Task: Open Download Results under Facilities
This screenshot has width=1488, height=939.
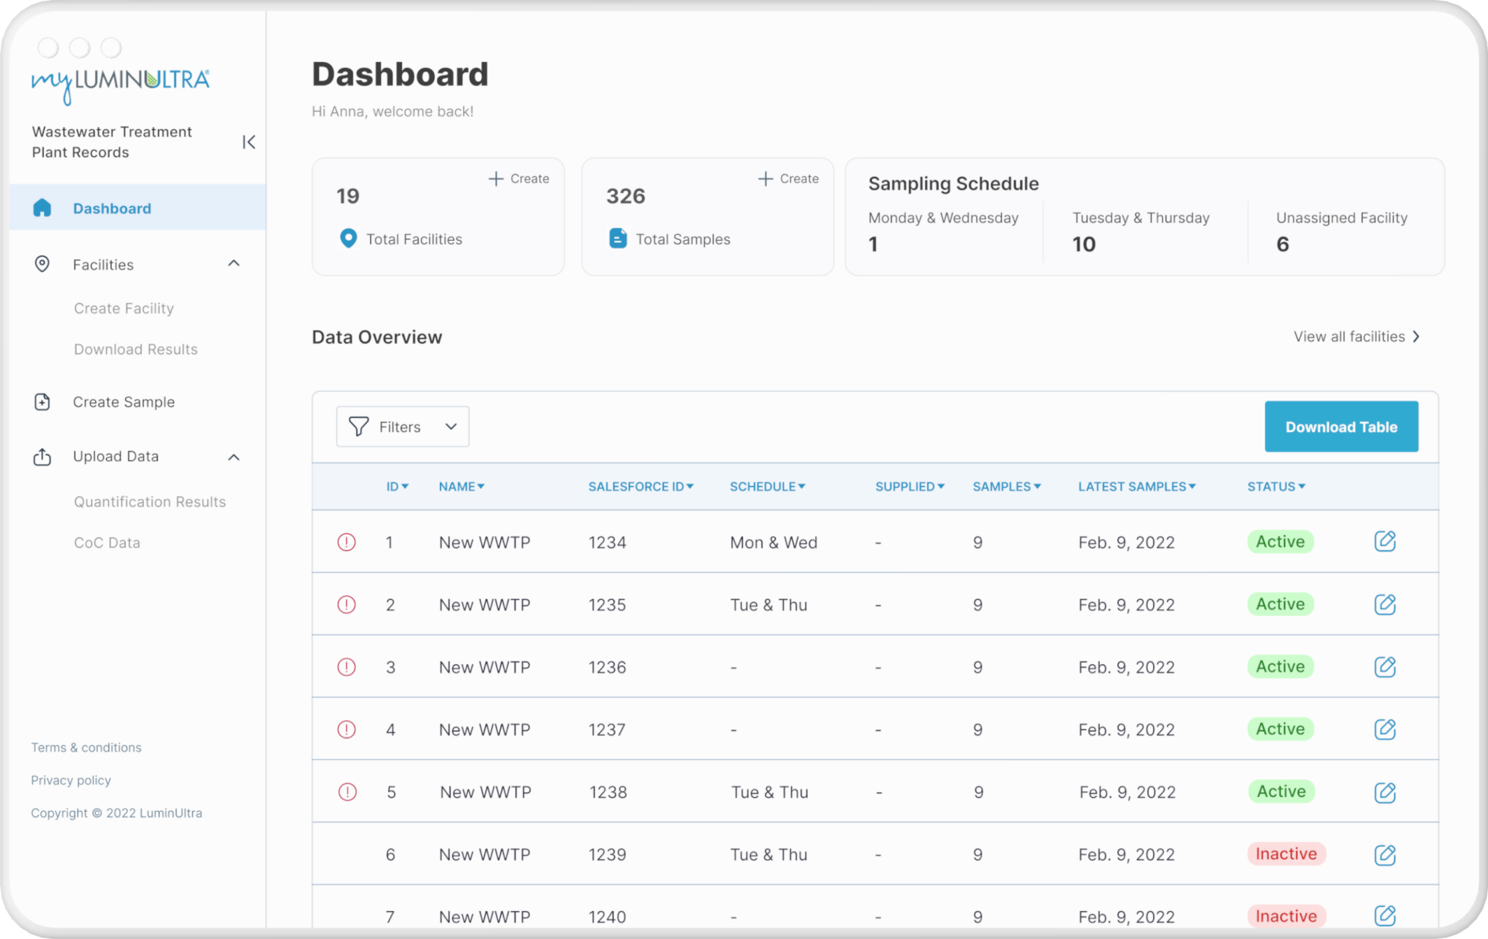Action: [135, 349]
